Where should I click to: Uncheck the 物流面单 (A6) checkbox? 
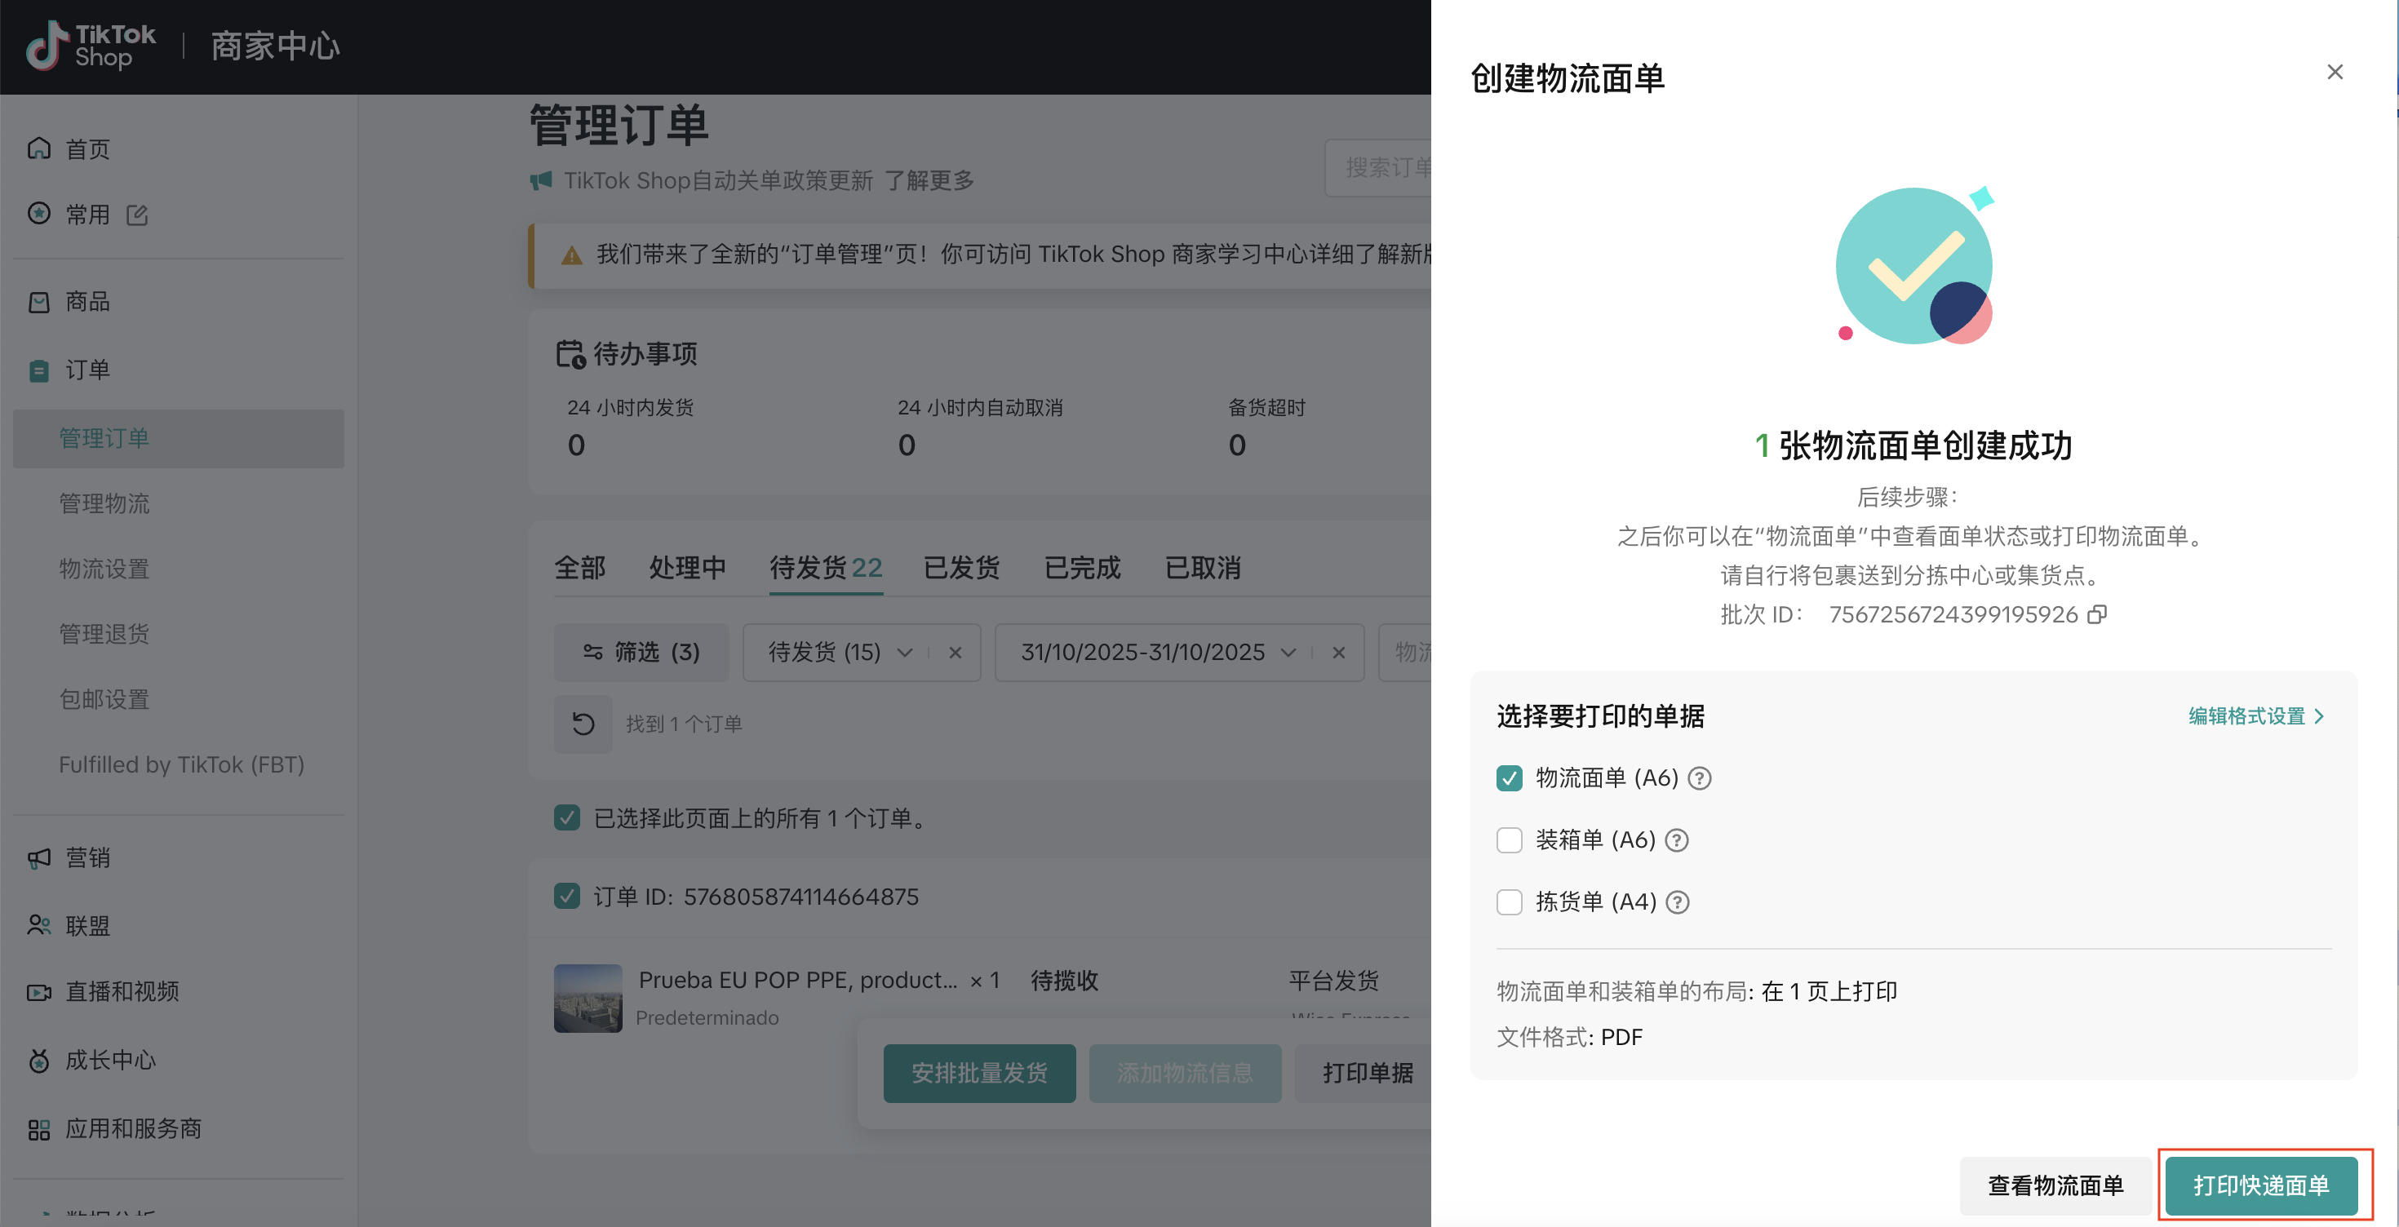coord(1509,778)
